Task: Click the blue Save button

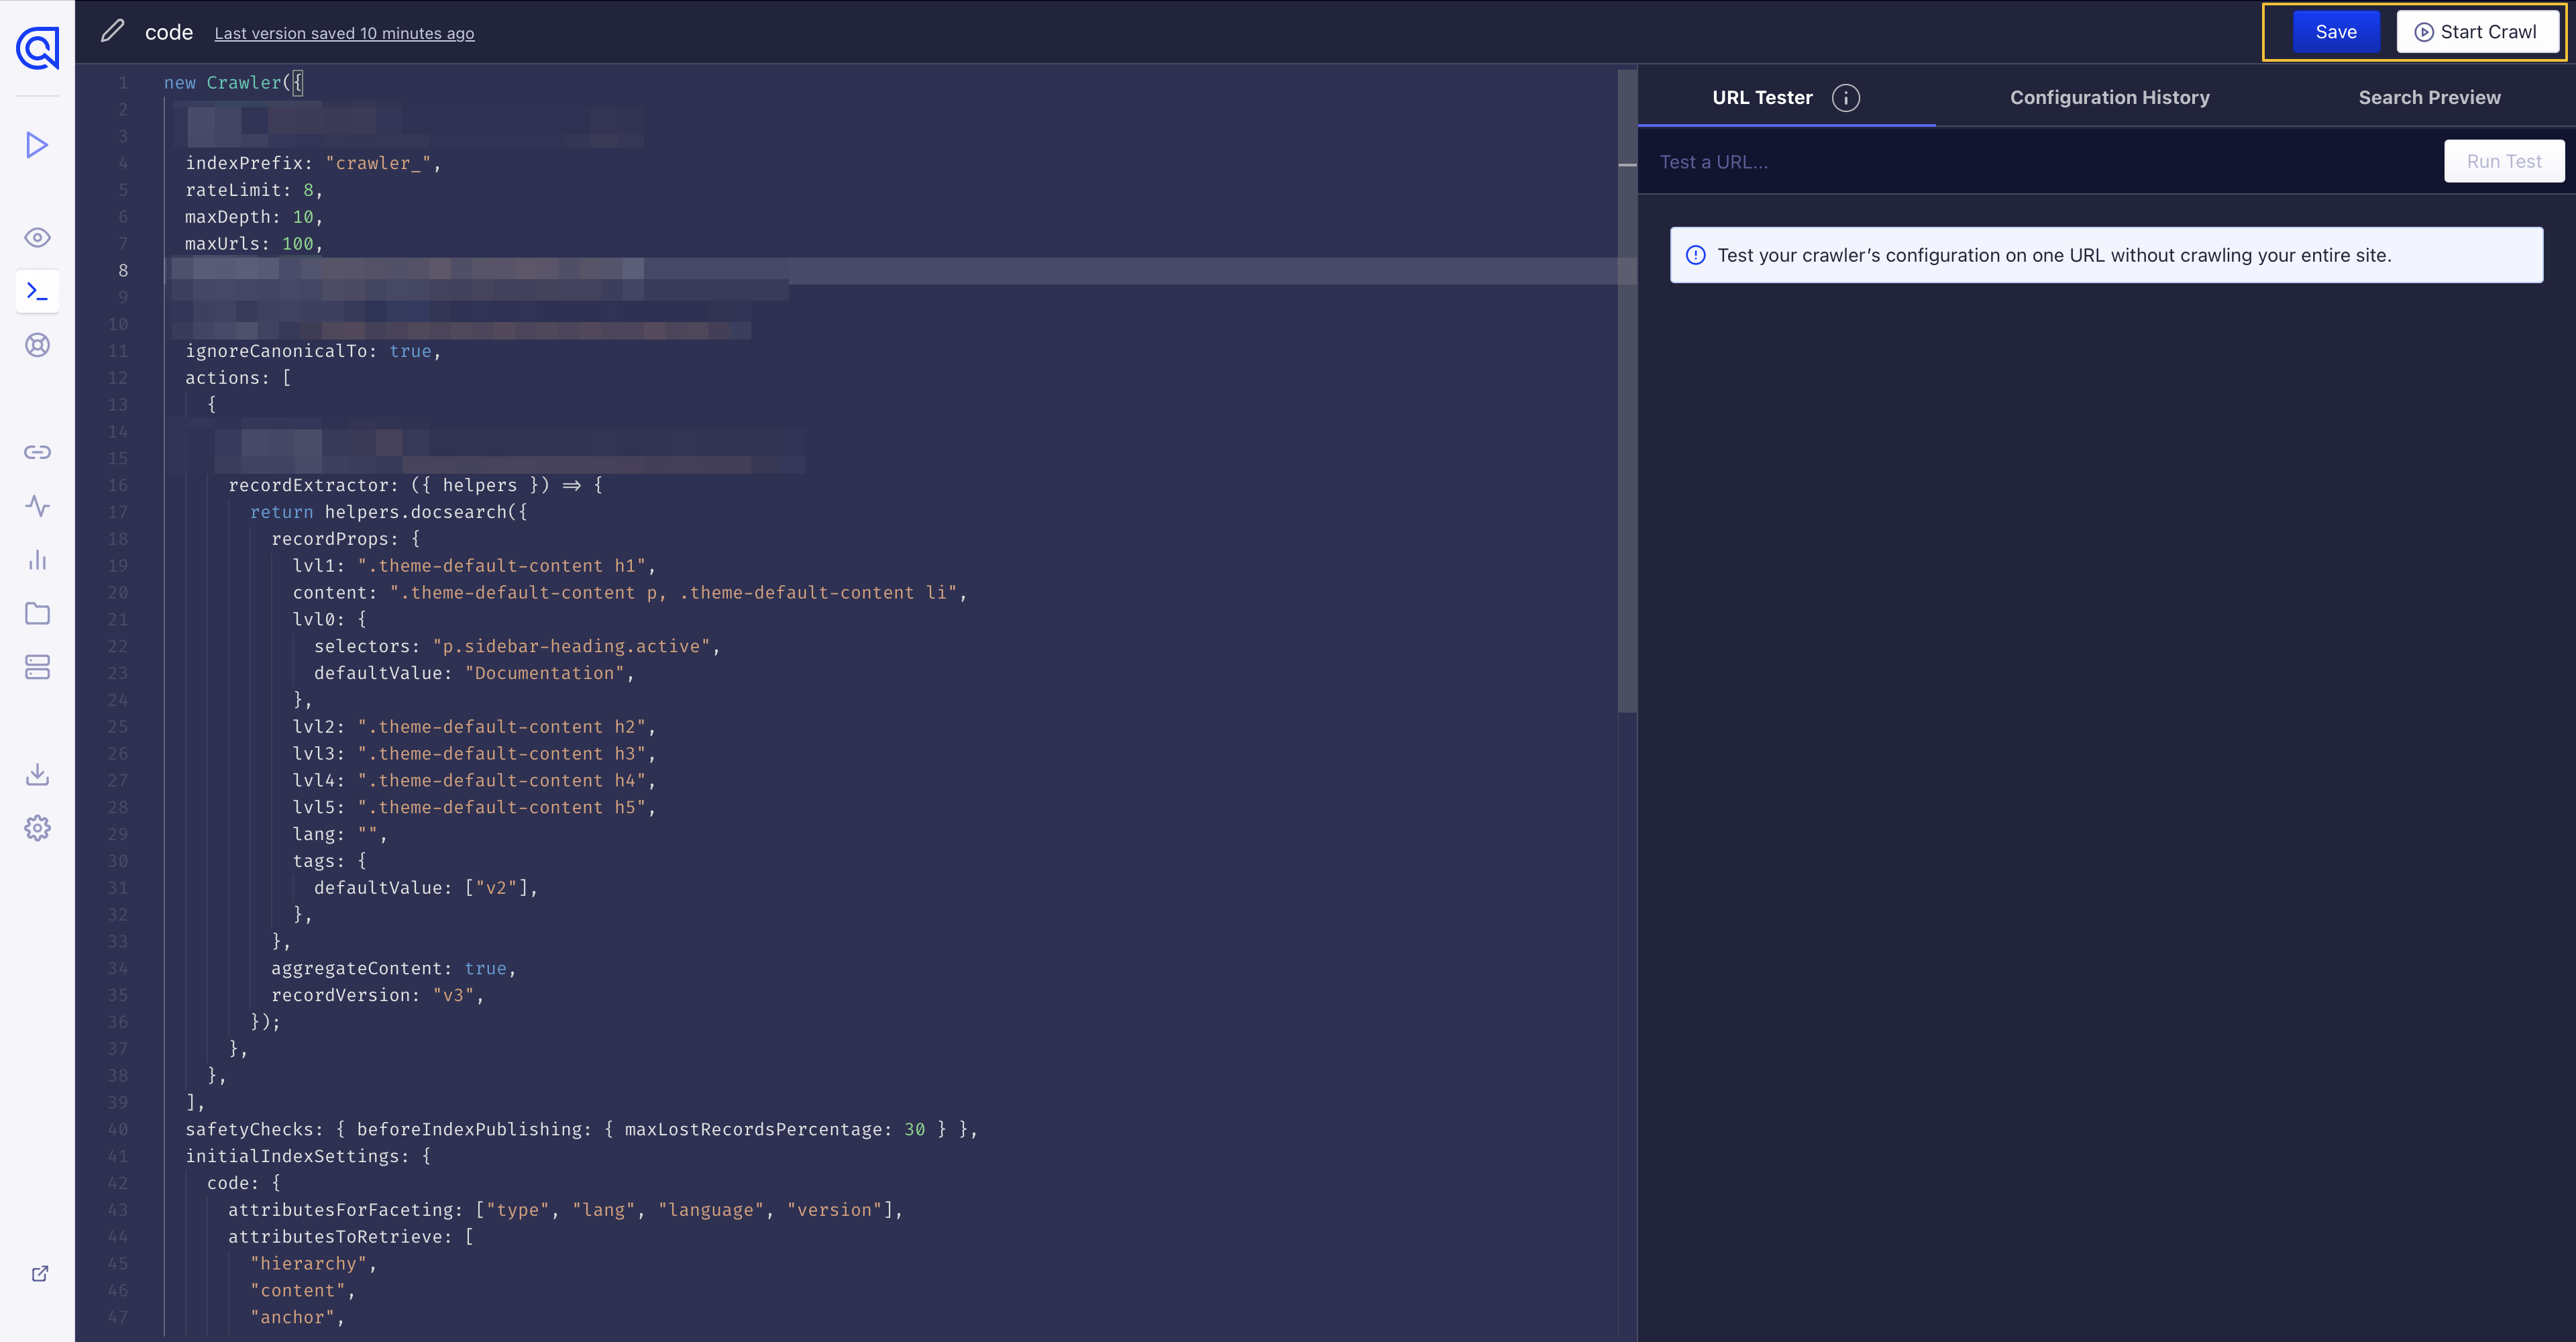Action: (2335, 32)
